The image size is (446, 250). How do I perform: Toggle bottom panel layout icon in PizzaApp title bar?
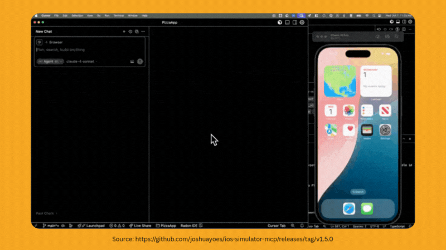pos(287,22)
